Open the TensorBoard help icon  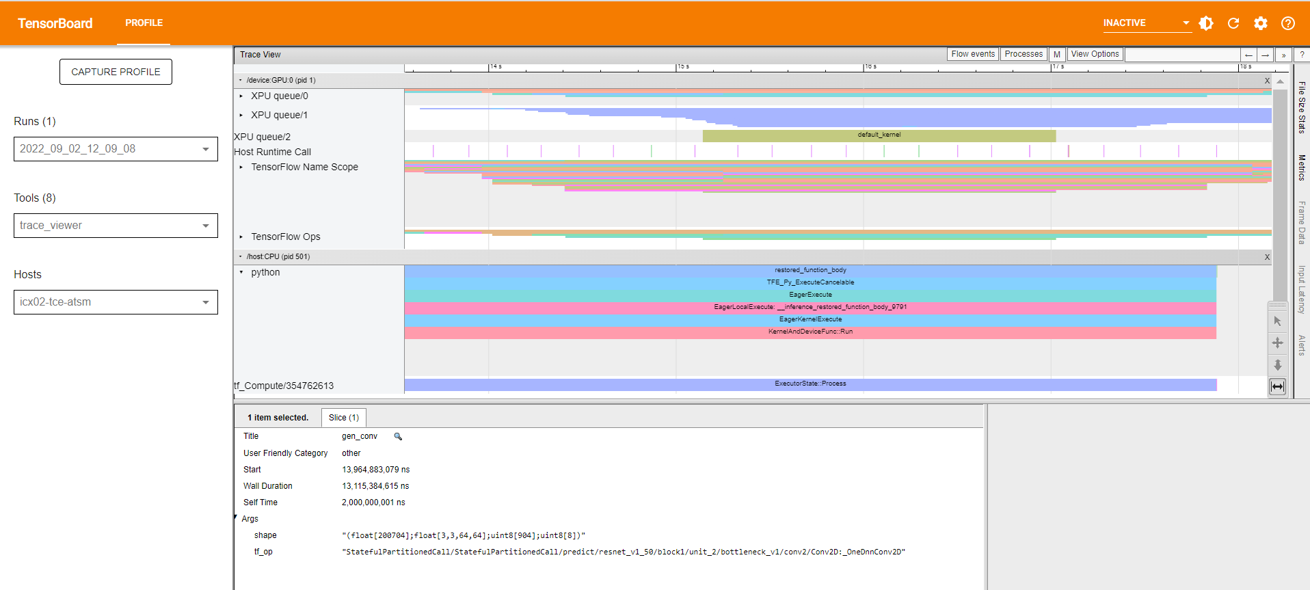pos(1288,23)
